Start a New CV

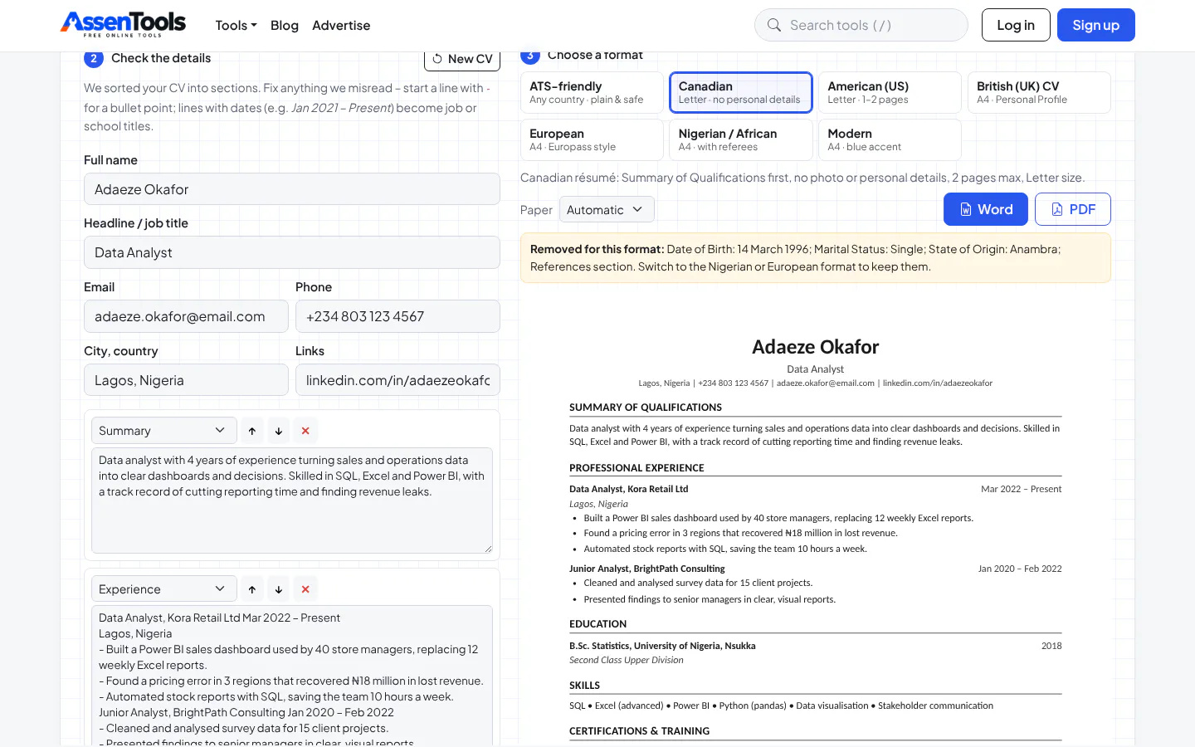[x=462, y=59]
